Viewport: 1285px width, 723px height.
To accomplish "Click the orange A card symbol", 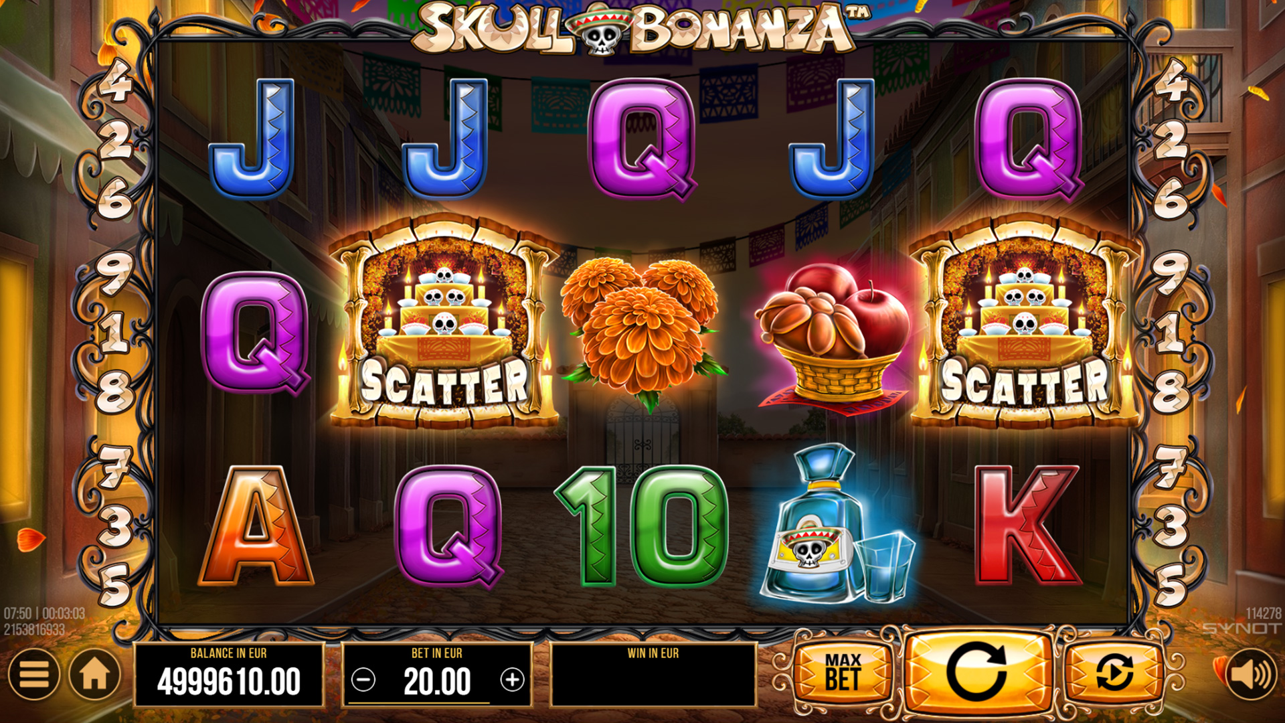I will tap(255, 526).
